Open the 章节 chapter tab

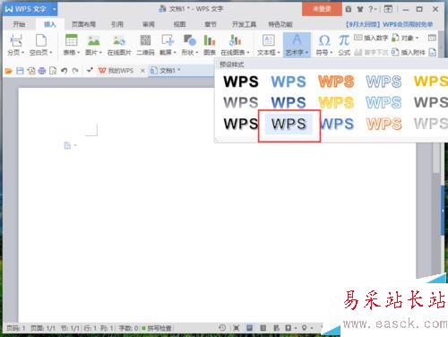[x=211, y=24]
